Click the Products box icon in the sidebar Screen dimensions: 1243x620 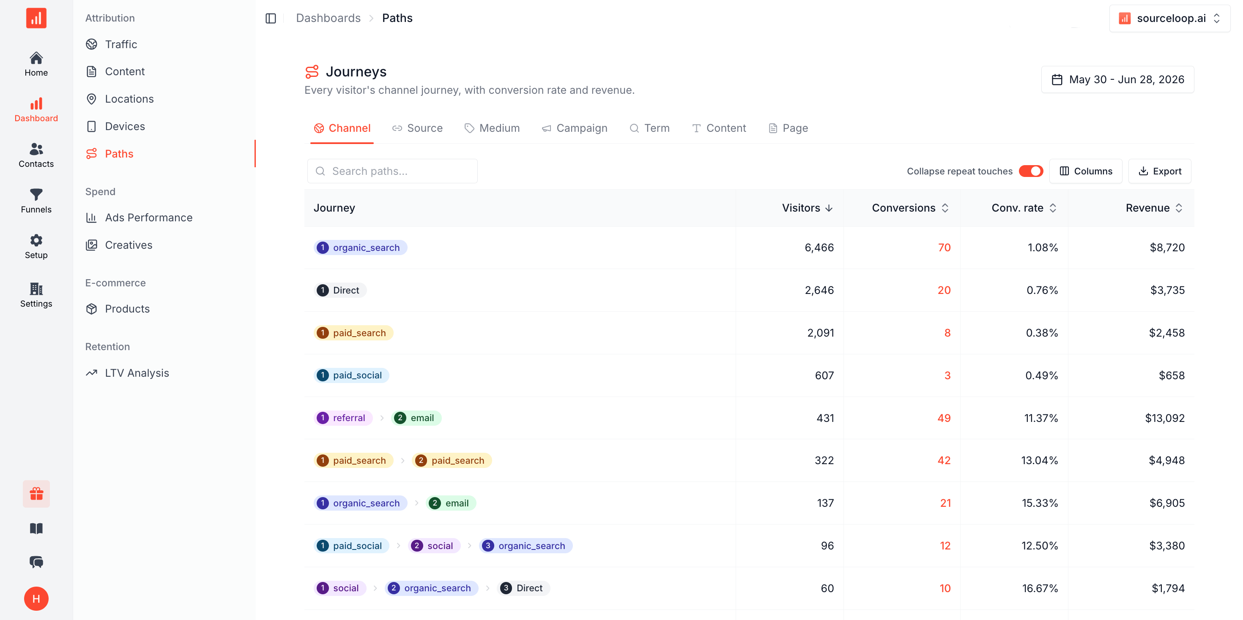tap(91, 309)
